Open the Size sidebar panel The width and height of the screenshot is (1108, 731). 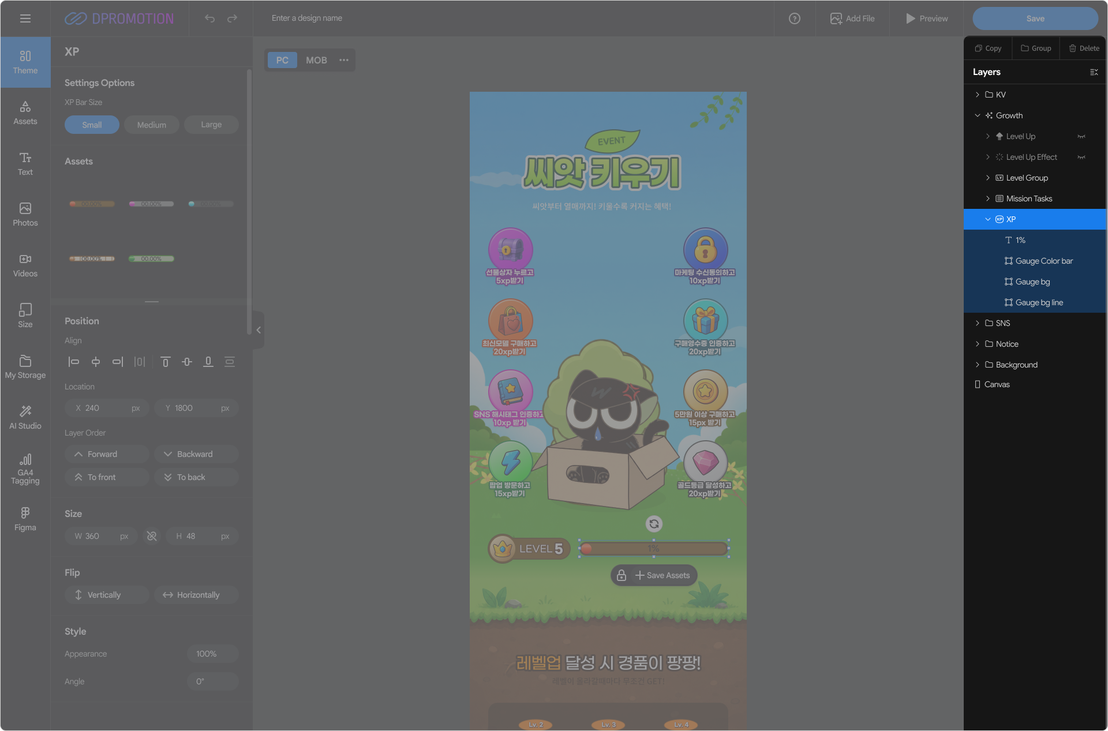[x=25, y=316]
